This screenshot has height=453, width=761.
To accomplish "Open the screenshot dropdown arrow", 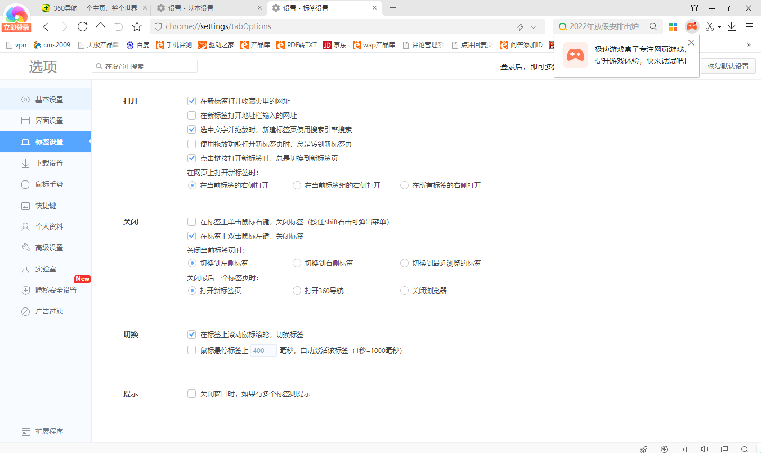I will point(718,26).
